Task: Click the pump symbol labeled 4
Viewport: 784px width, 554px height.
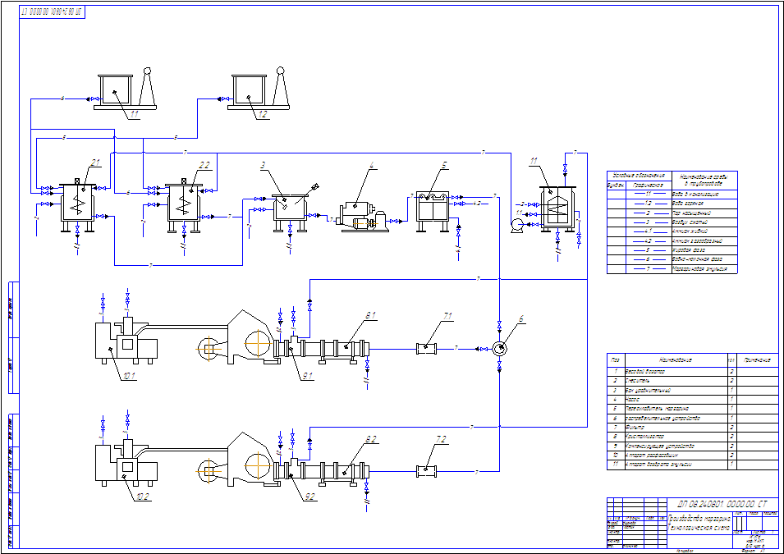Action: [x=364, y=217]
